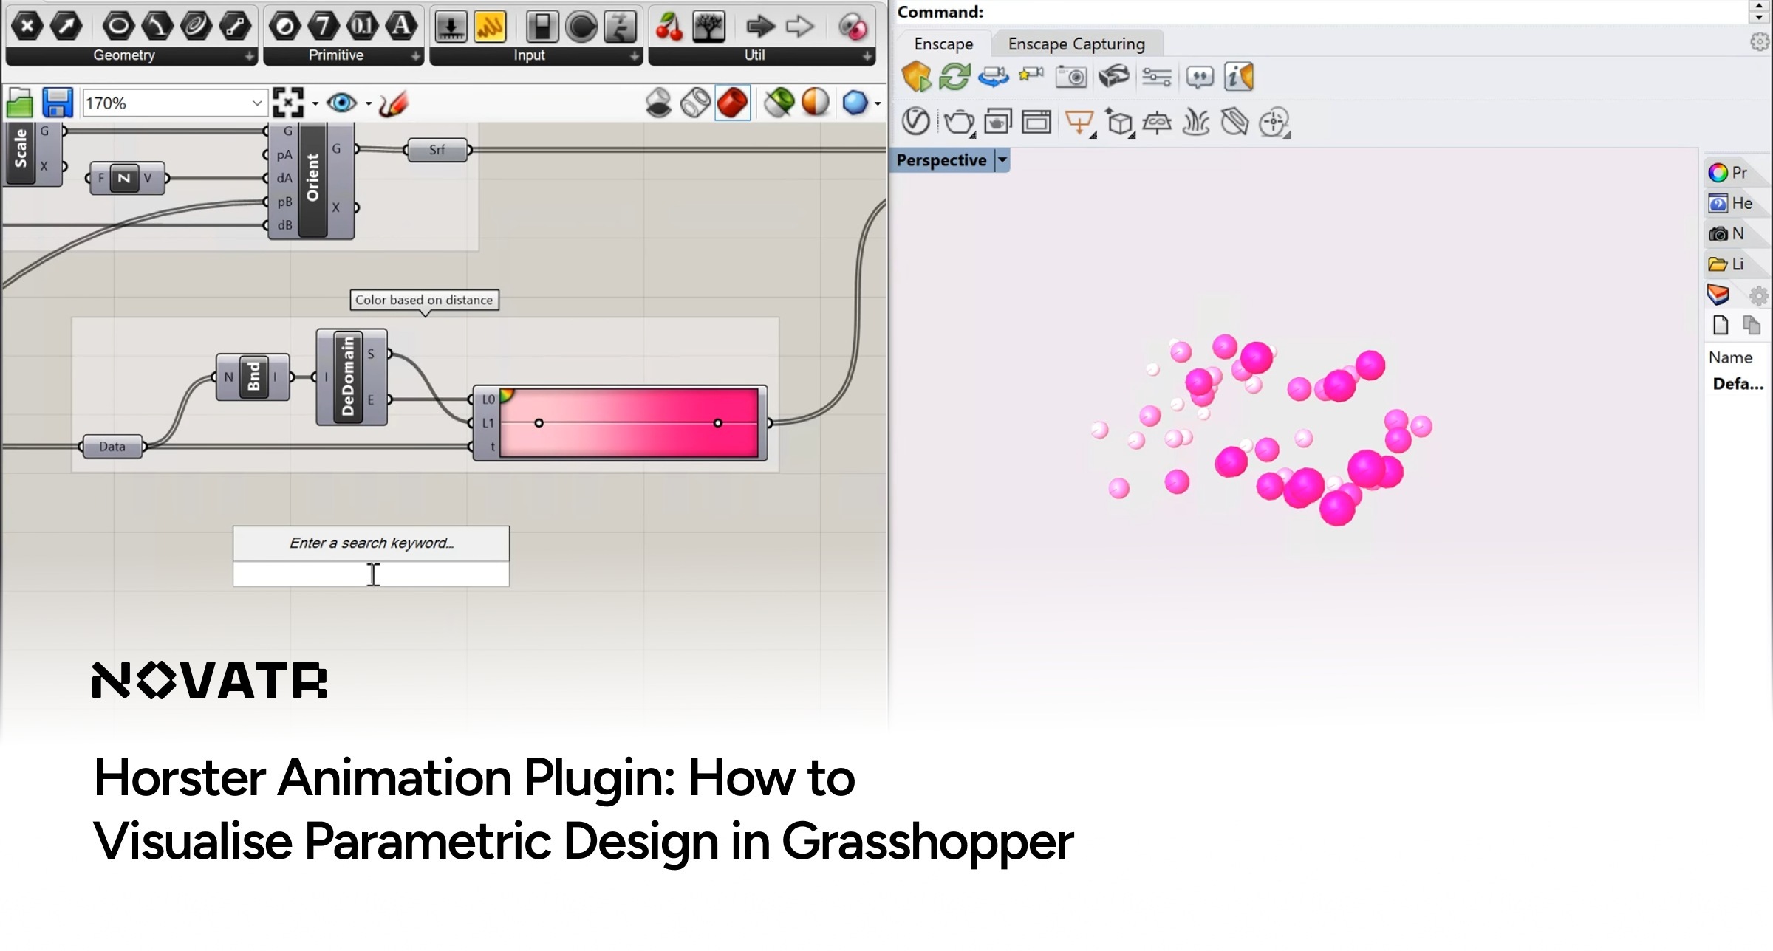Click the Enscape screenshot camera icon
The height and width of the screenshot is (951, 1773).
click(x=1071, y=77)
